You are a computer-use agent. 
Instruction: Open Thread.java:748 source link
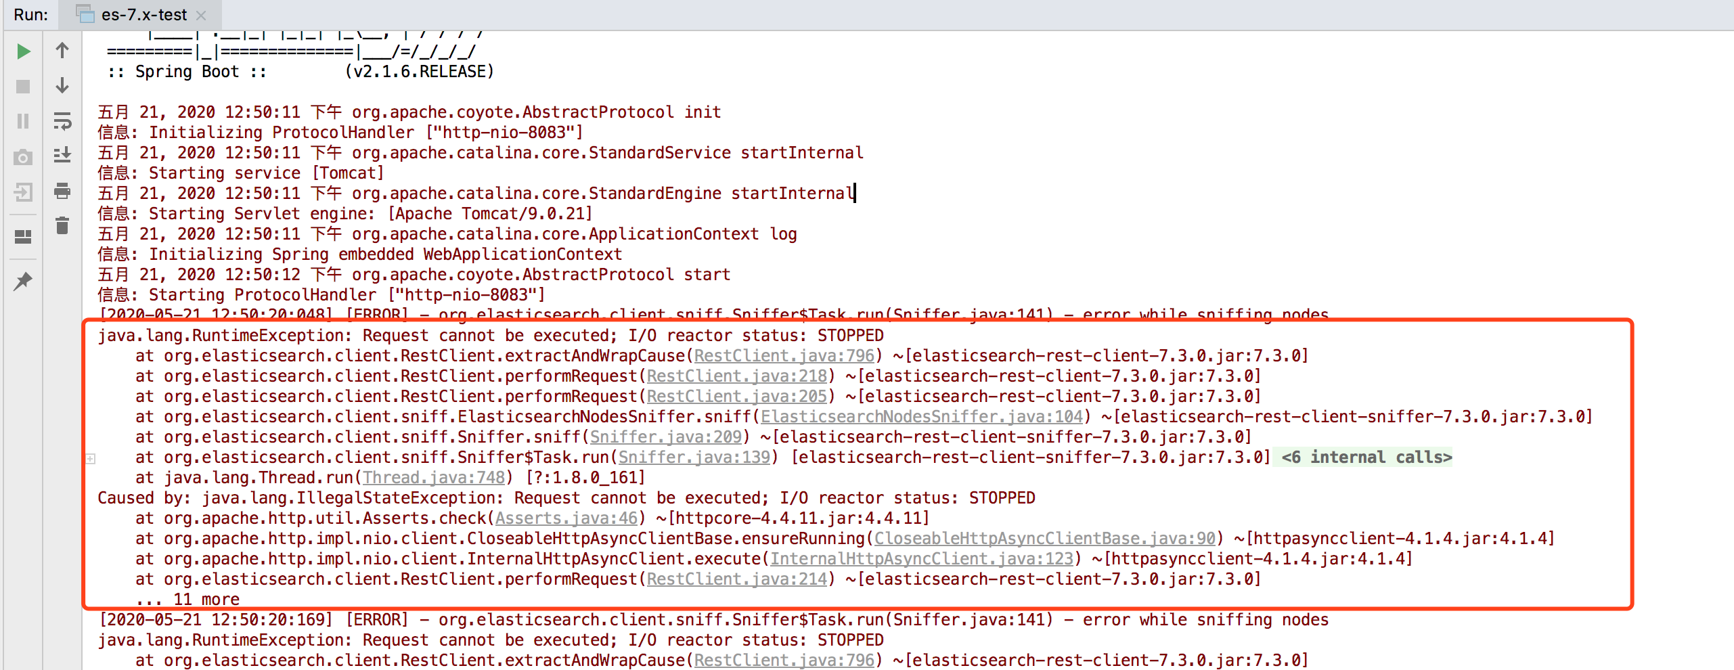[434, 477]
